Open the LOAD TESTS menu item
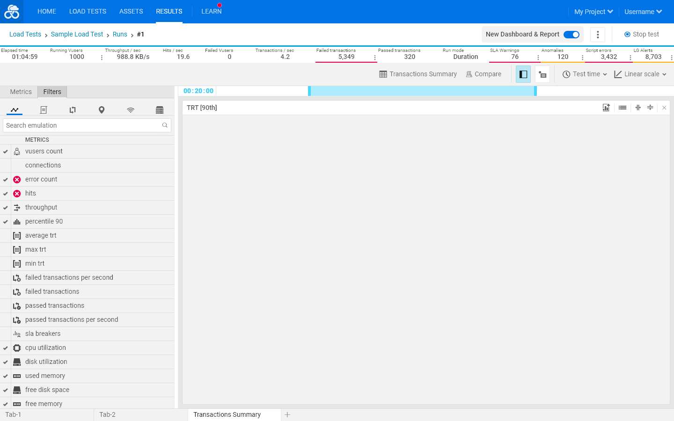Screen dimensions: 674x421 [88, 11]
